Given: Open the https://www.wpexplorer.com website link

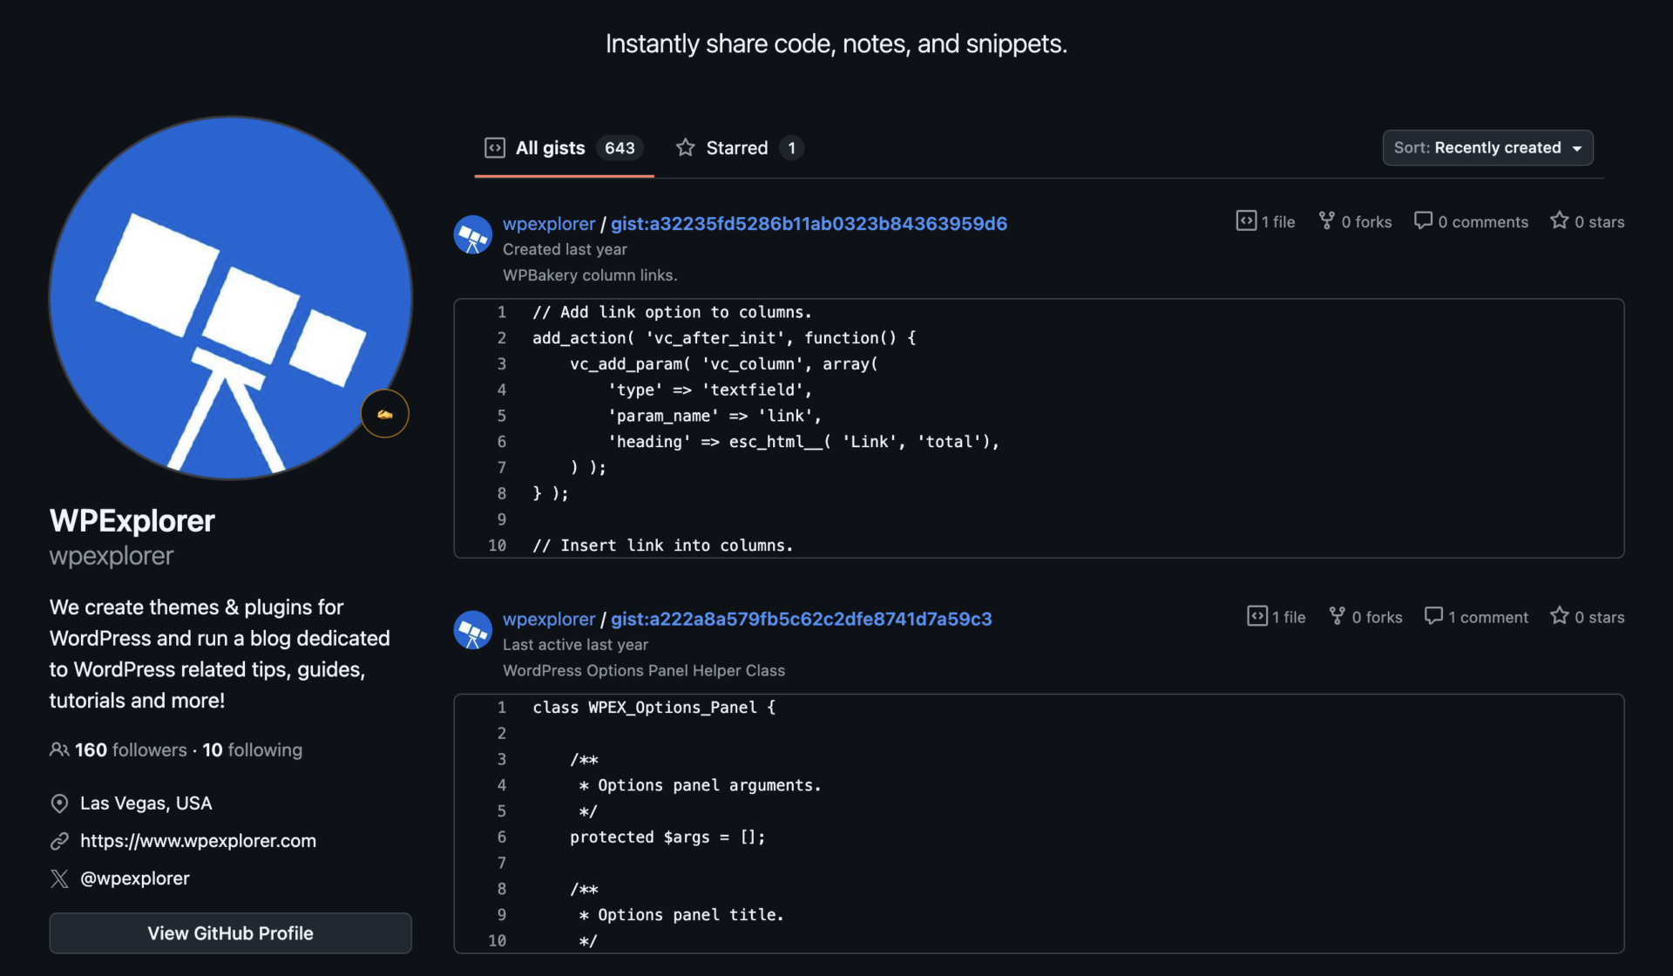Looking at the screenshot, I should point(198,841).
